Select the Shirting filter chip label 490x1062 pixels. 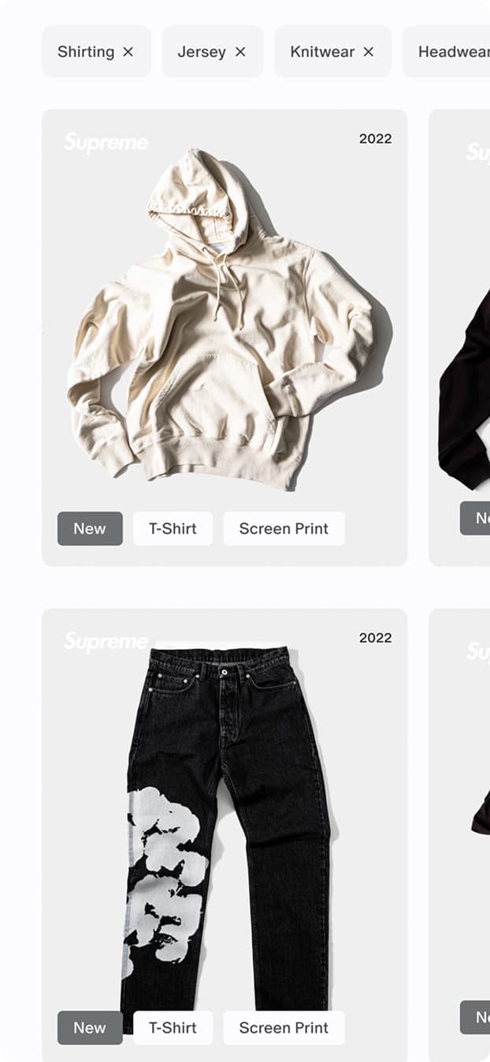click(x=86, y=52)
